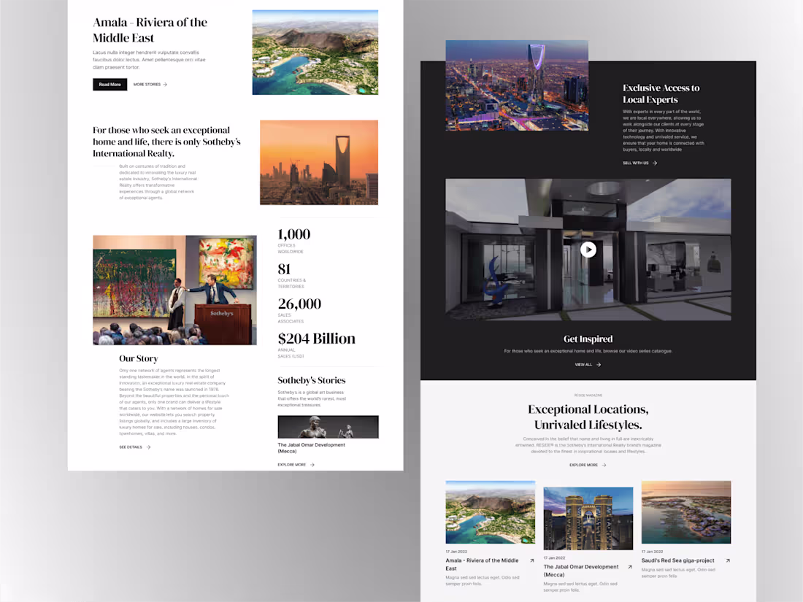The width and height of the screenshot is (803, 602).
Task: Click the 'Sotheby's Stories' heading
Action: point(312,380)
